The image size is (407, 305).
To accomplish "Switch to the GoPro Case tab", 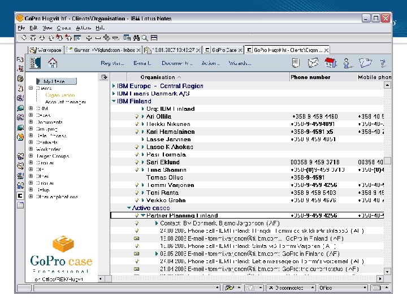I will 224,50.
